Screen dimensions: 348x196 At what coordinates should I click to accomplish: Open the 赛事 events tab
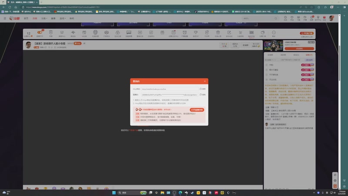(x=53, y=18)
